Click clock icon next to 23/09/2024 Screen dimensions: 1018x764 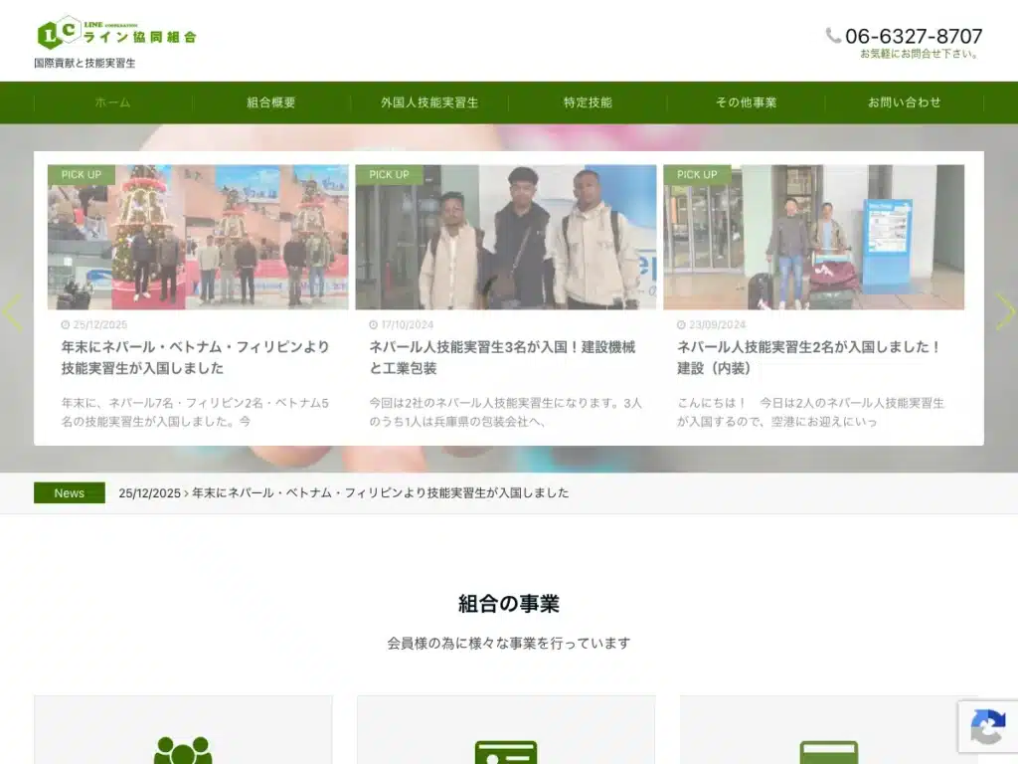[681, 325]
